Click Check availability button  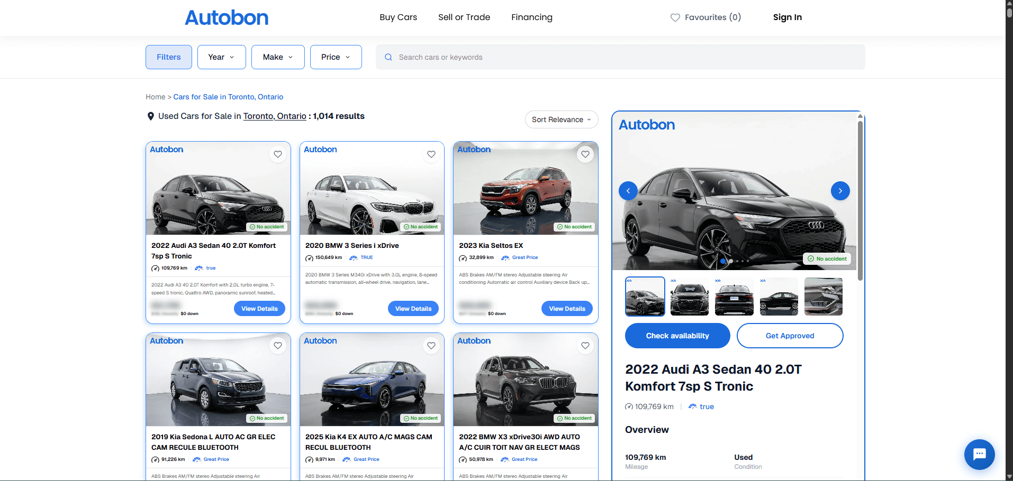pyautogui.click(x=677, y=336)
